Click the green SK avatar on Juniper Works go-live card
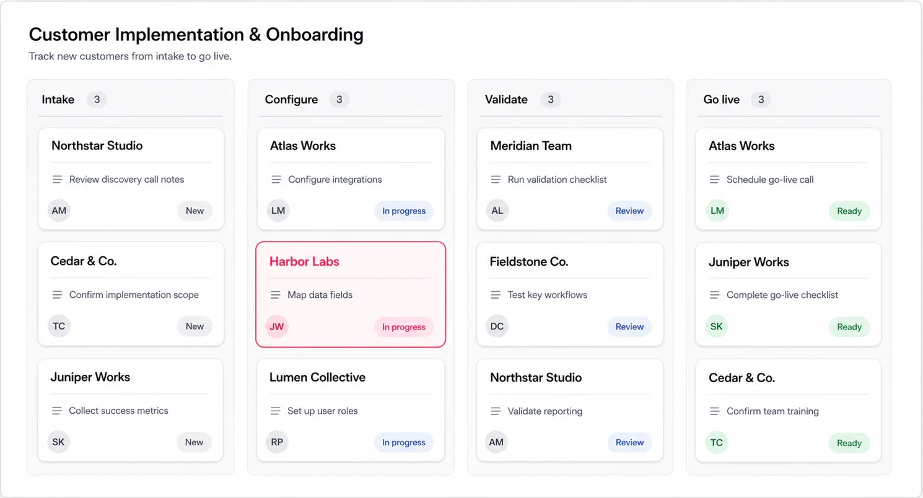This screenshot has height=498, width=923. (x=717, y=326)
